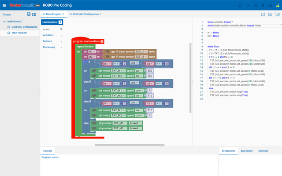This screenshot has height=176, width=282.
Task: Toggle the bottom panel layout icon
Action: click(x=270, y=14)
